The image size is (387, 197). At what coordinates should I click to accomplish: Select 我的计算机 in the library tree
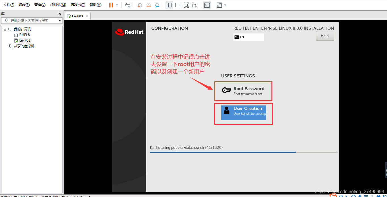tap(22, 29)
